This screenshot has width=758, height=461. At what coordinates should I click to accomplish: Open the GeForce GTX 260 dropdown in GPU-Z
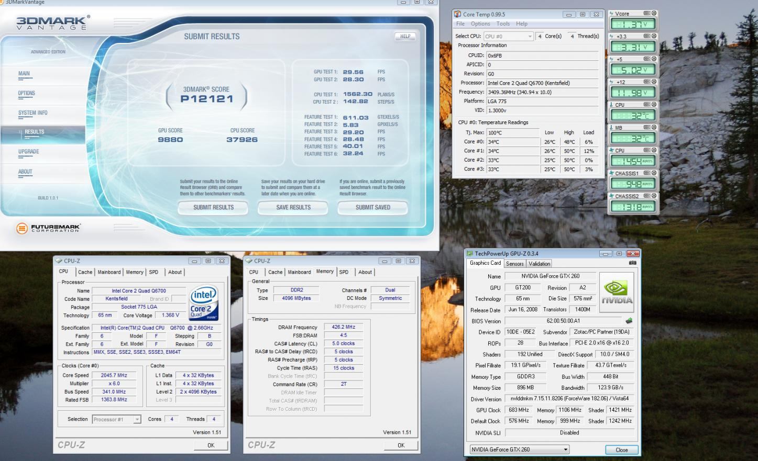[519, 449]
